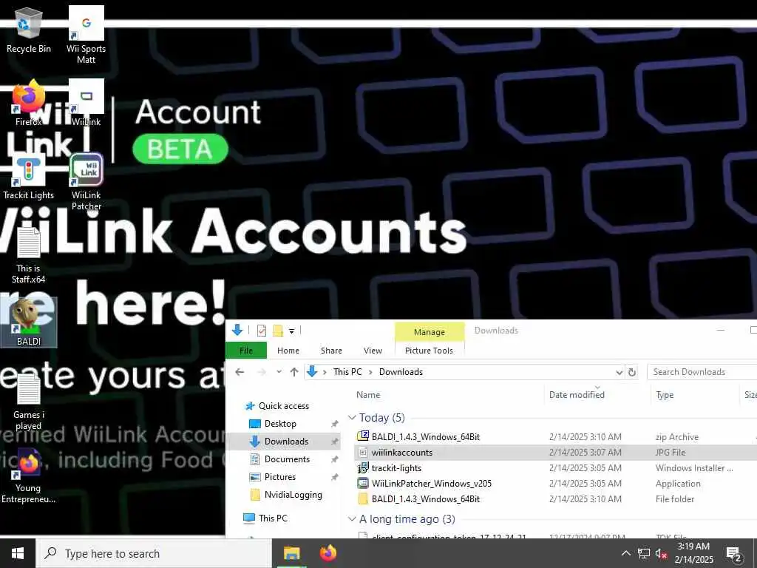Select the trackit-lights installer file
The height and width of the screenshot is (568, 757).
396,468
